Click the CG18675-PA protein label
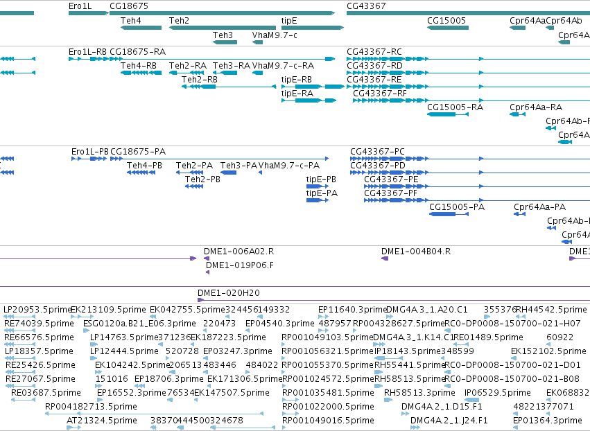590x431 pixels. (x=138, y=152)
